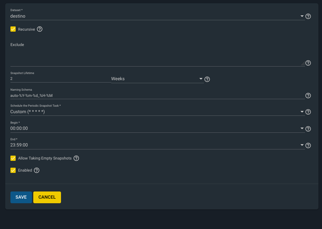Click the help icon for Begin time
Screen dimensions: 322x229
[x=308, y=129]
